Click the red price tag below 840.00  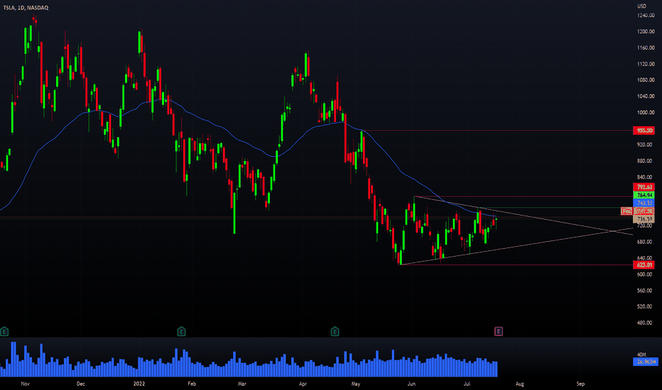tap(644, 186)
